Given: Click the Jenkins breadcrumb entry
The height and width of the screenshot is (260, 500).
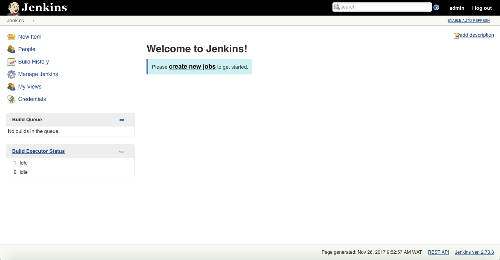Looking at the screenshot, I should (15, 20).
